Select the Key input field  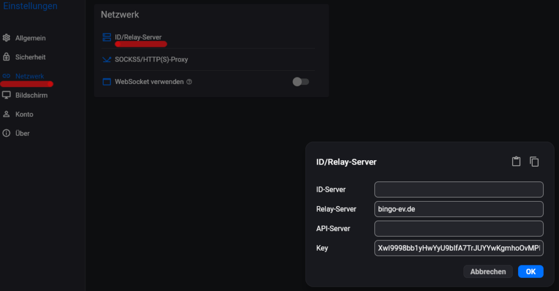459,248
